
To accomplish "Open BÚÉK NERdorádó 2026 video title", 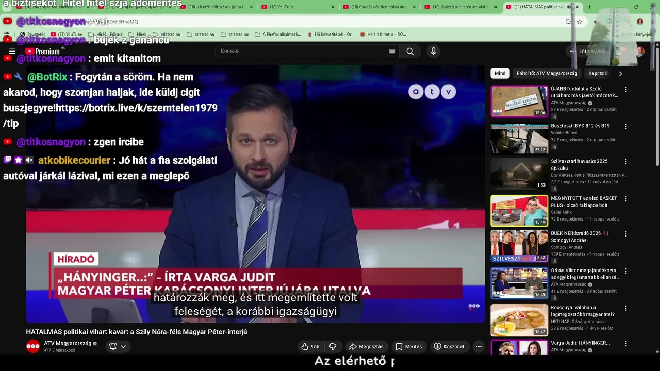I will (580, 237).
